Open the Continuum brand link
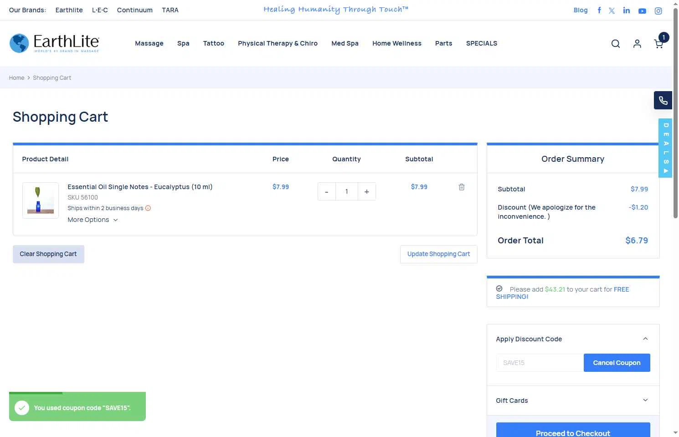The width and height of the screenshot is (679, 437). (x=135, y=10)
